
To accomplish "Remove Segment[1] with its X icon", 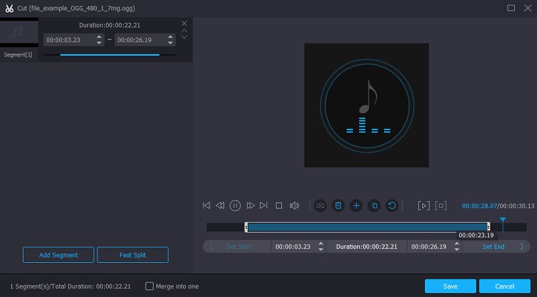I will click(x=185, y=23).
